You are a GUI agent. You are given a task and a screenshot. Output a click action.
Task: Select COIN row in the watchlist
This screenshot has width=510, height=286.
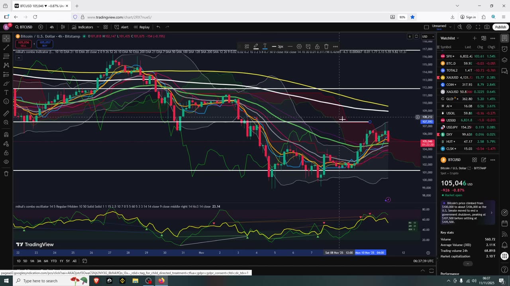click(468, 85)
